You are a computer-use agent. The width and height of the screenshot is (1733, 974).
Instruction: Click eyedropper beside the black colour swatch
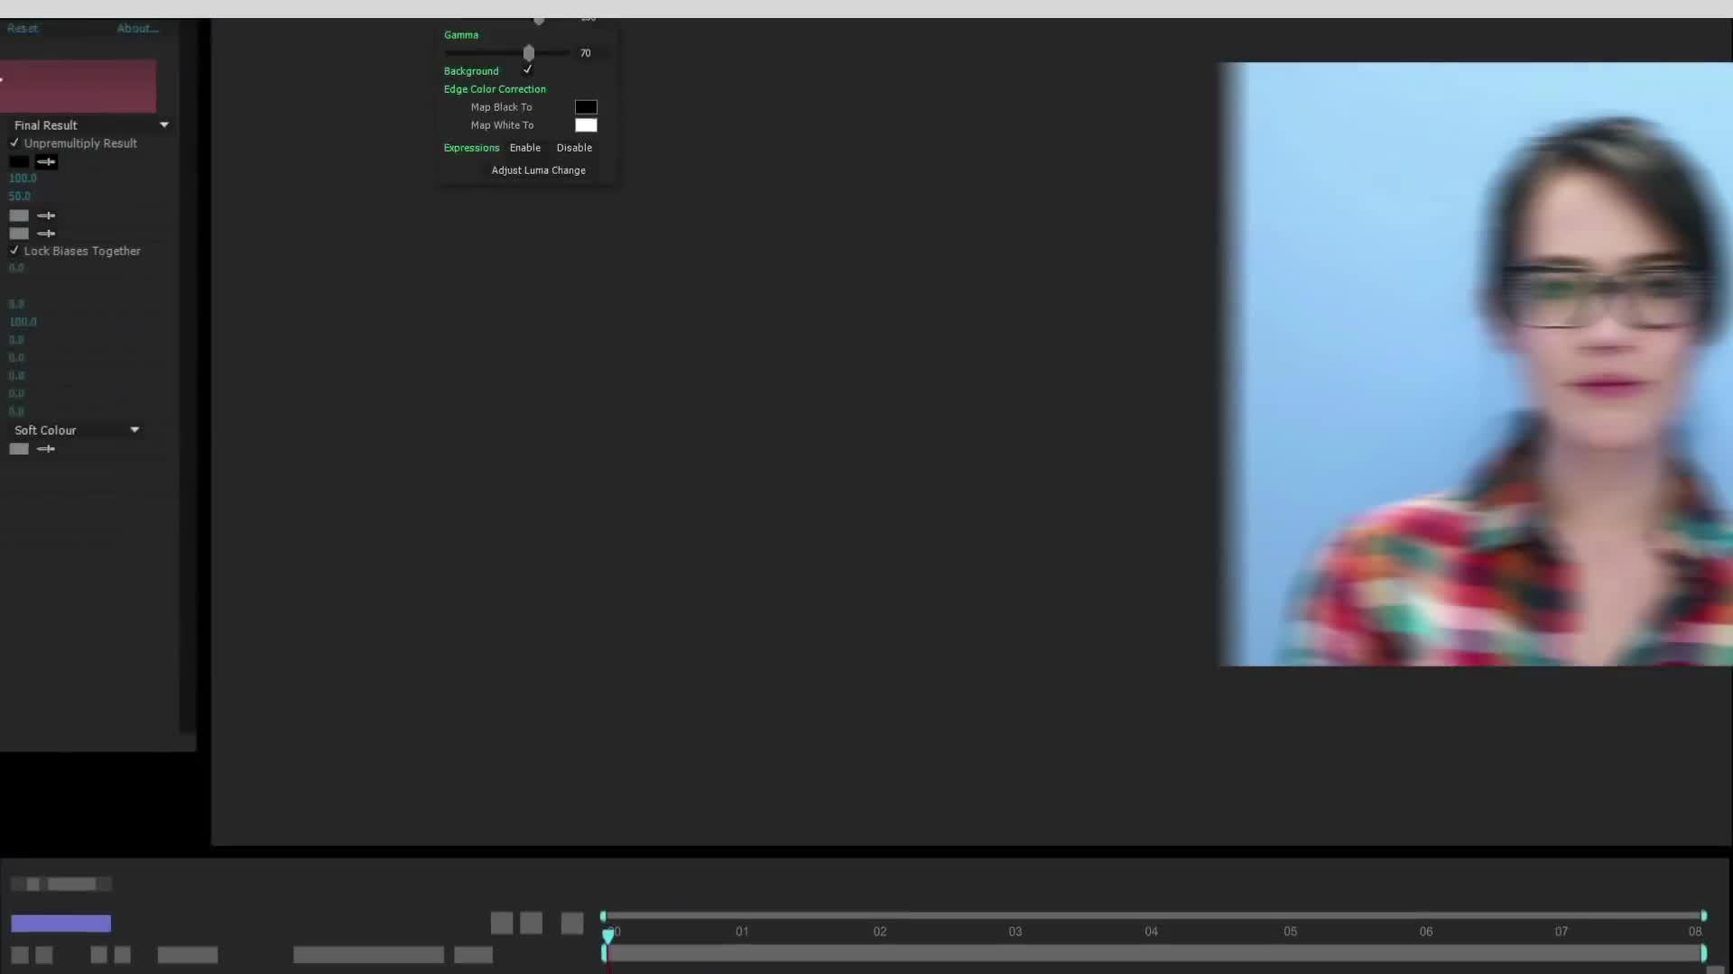pos(46,162)
